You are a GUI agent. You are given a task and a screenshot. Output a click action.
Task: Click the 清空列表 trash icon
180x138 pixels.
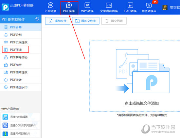point(107,21)
